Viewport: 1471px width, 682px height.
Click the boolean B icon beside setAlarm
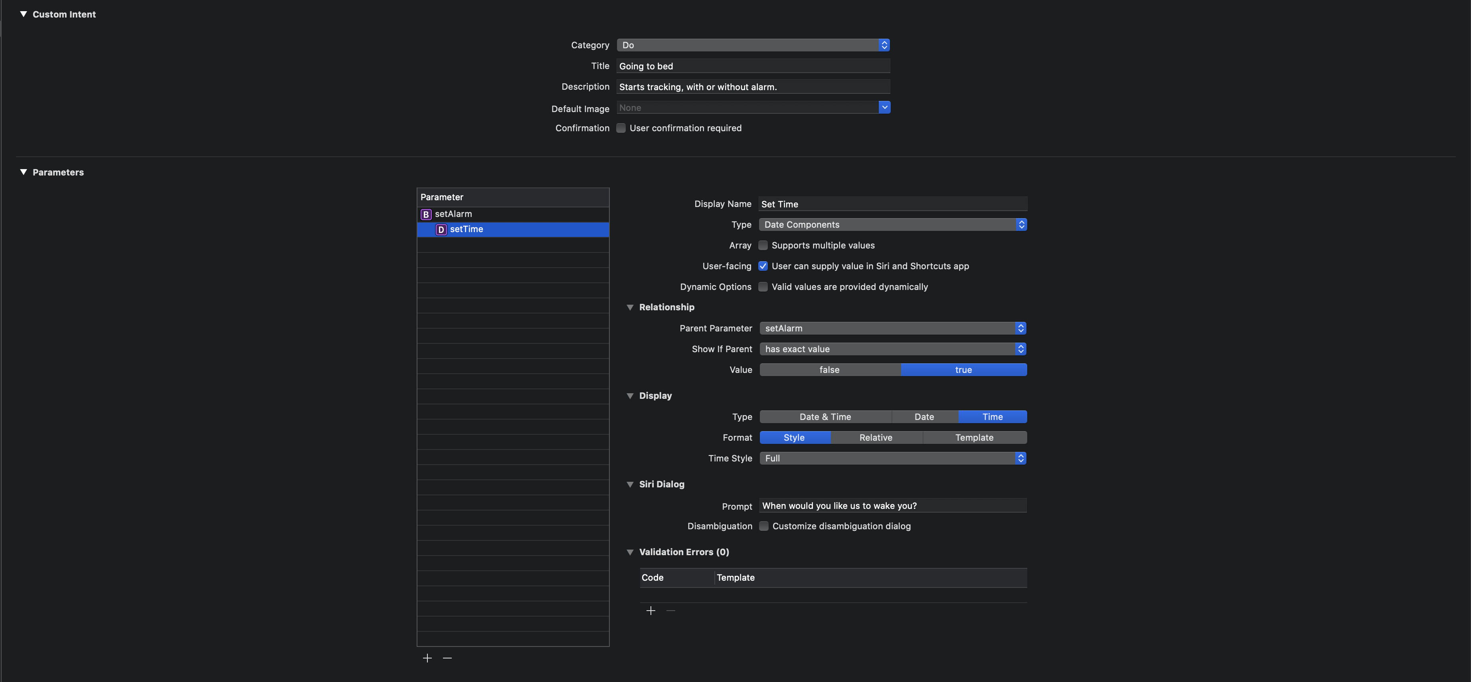tap(426, 215)
